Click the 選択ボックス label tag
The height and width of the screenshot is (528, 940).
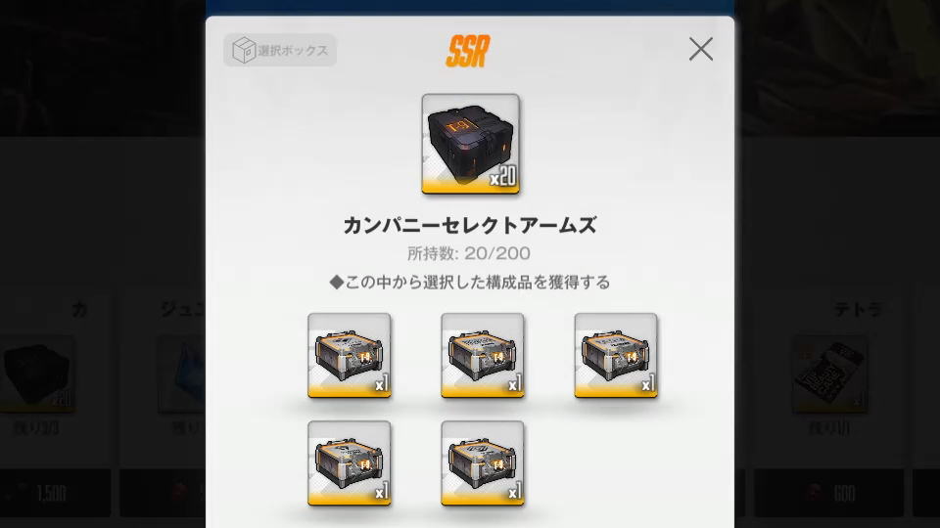[280, 50]
